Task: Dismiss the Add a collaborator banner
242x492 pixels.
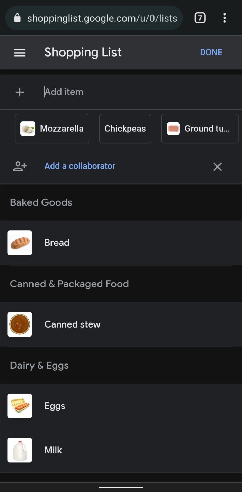Action: (217, 167)
